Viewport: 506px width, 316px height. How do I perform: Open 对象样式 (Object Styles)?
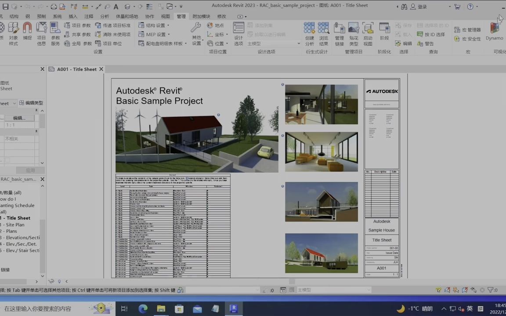point(13,33)
